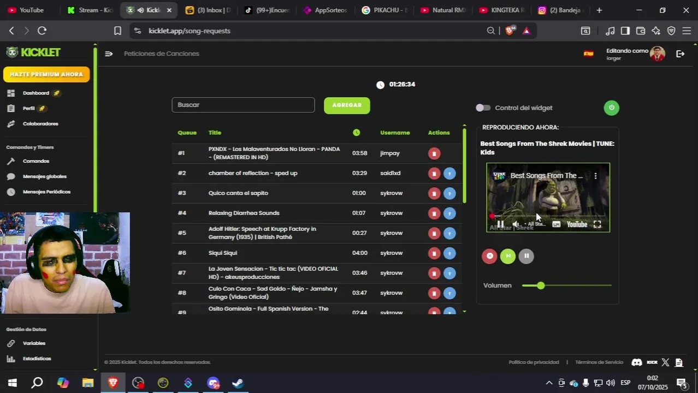Viewport: 698px width, 393px height.
Task: Stop the current song with red button
Action: [489, 256]
